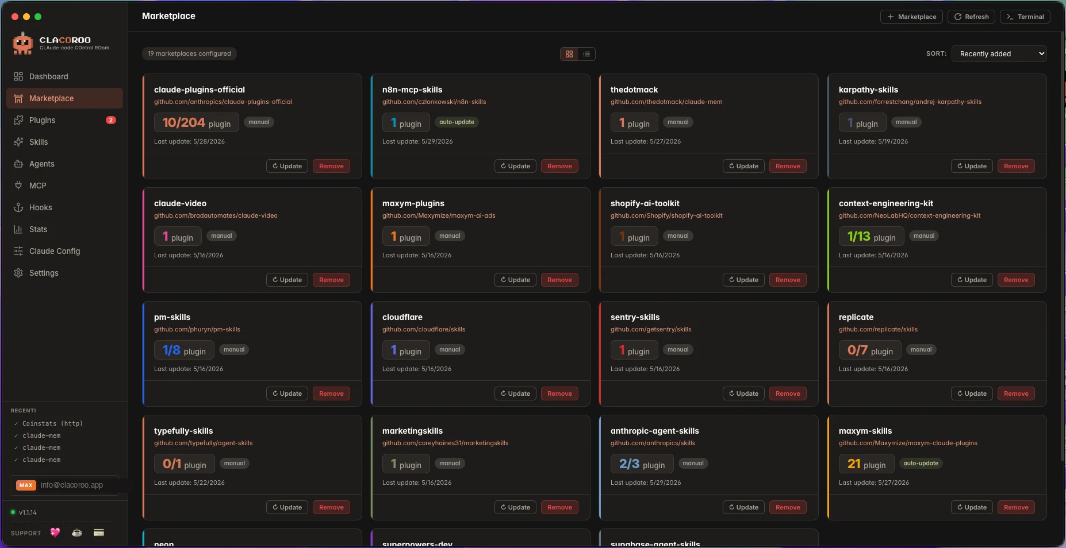The image size is (1066, 548).
Task: Go to the Agents menu item
Action: [x=64, y=164]
